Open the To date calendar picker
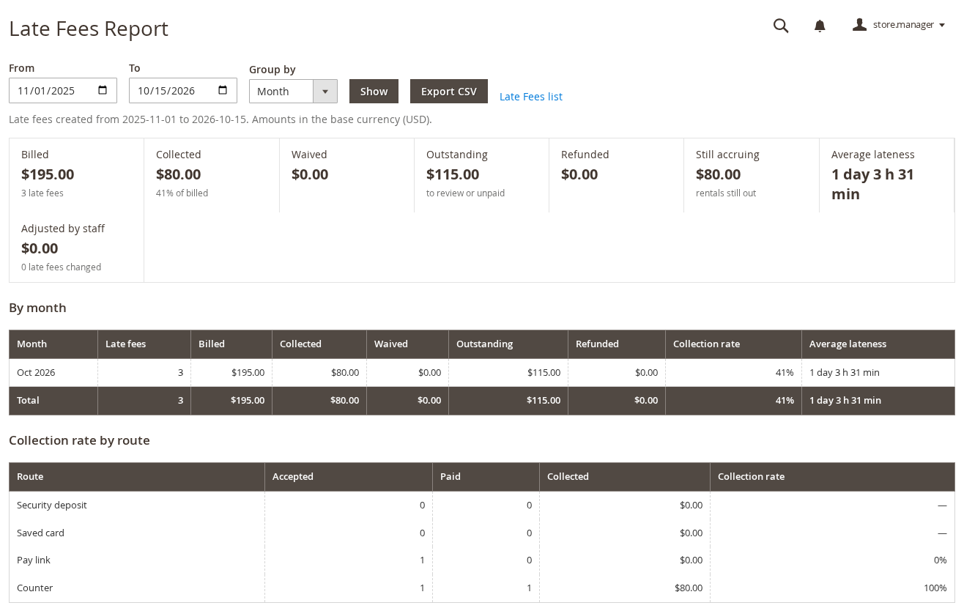 point(223,90)
